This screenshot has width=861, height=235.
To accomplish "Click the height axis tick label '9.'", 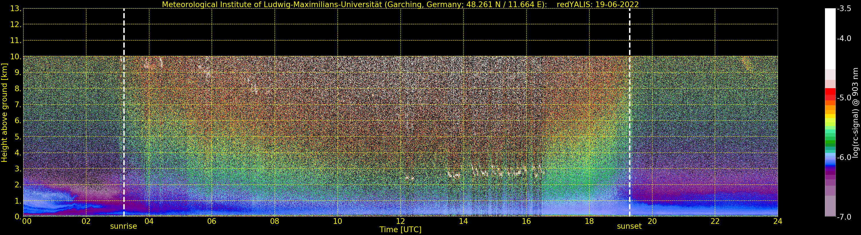I will tap(18, 73).
